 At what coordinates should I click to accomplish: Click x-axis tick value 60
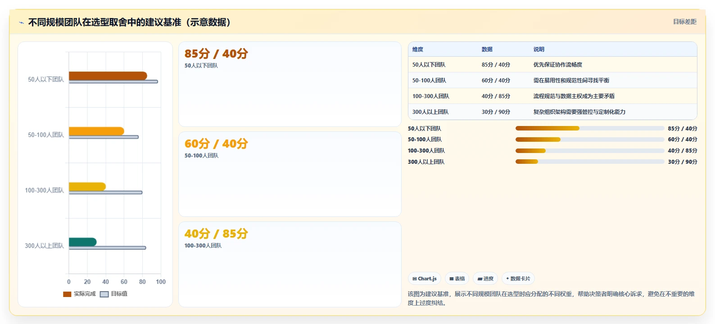(x=124, y=282)
